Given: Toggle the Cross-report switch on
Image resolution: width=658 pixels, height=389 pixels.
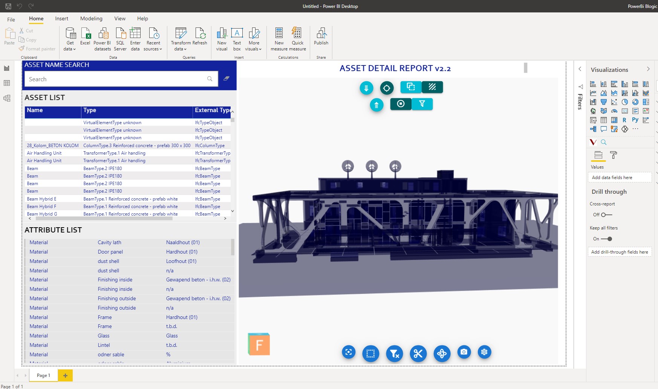Looking at the screenshot, I should 606,215.
